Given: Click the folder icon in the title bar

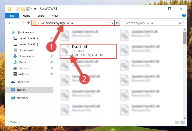Looking at the screenshot, I should coord(9,9).
